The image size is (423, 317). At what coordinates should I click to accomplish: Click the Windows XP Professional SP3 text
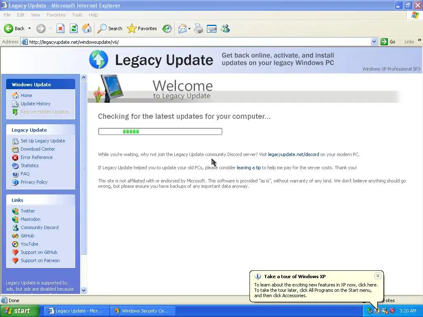pos(391,69)
